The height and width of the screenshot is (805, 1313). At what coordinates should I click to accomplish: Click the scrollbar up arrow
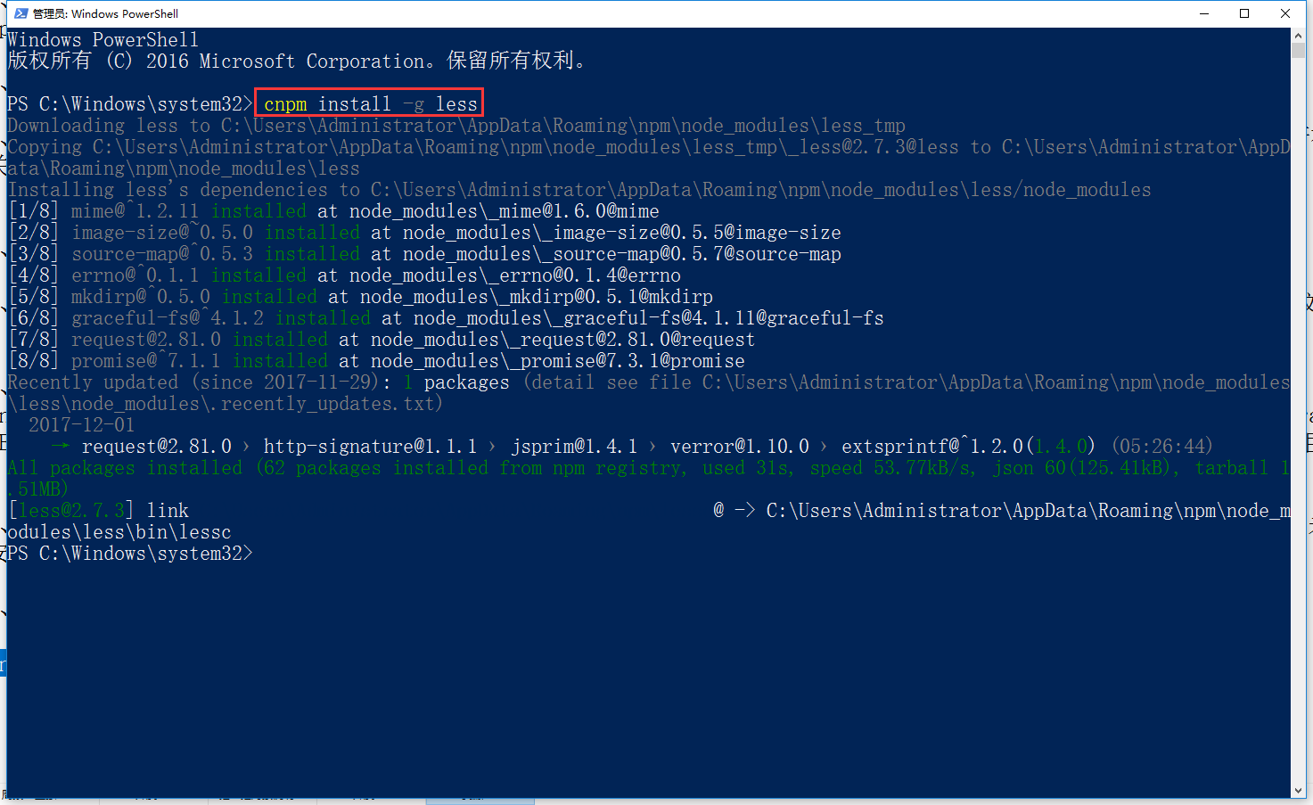pos(1298,35)
